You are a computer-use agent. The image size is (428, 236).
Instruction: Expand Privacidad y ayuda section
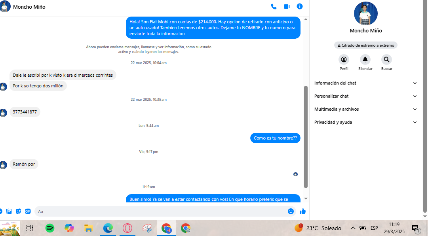pyautogui.click(x=365, y=123)
